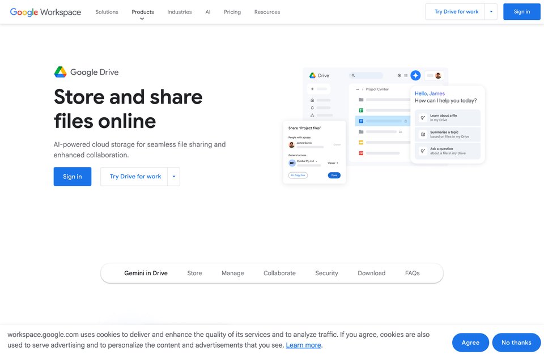The image size is (544, 355).
Task: Expand the Products menu
Action: (143, 12)
